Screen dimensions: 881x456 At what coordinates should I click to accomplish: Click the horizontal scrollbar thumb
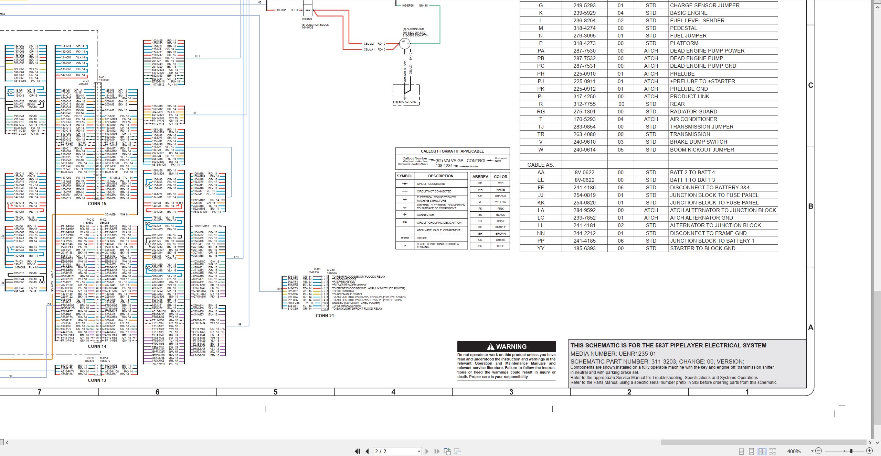[x=763, y=443]
